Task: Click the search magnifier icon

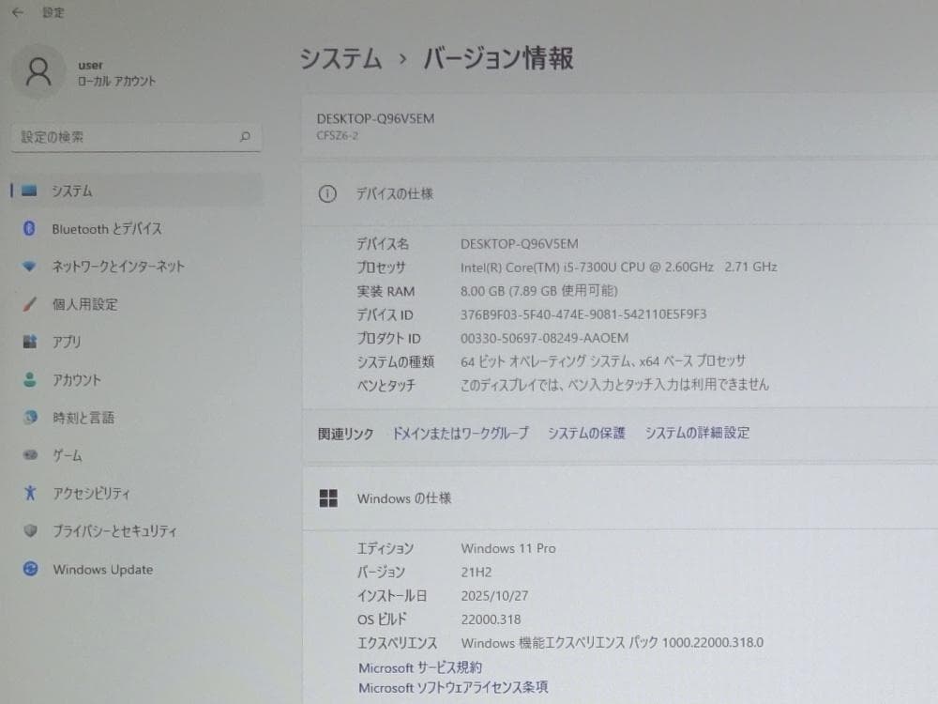Action: (245, 136)
